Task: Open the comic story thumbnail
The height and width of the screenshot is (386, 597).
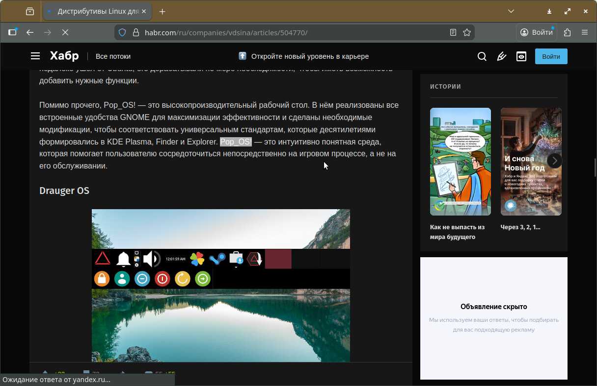Action: (461, 162)
